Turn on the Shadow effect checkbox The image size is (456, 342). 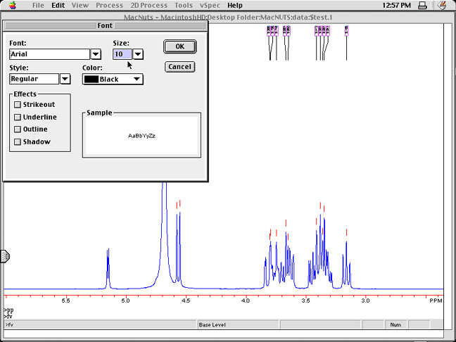tap(18, 142)
